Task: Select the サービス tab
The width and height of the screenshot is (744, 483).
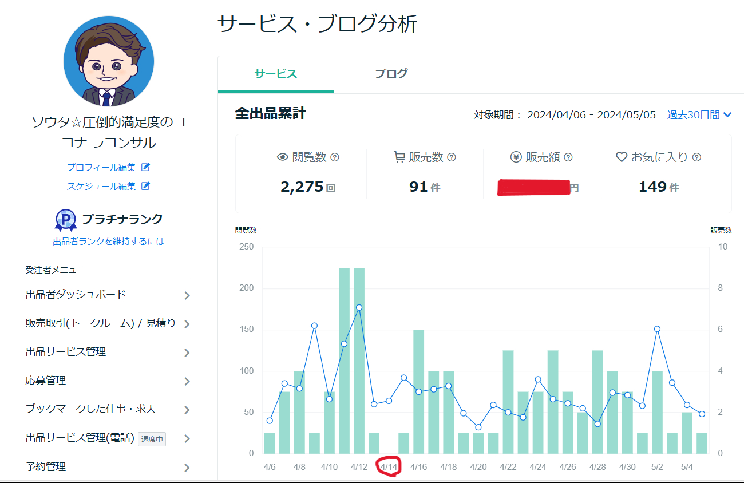Action: 275,73
